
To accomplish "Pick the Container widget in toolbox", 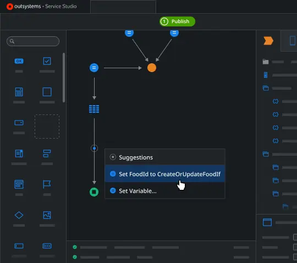I will [47, 92].
